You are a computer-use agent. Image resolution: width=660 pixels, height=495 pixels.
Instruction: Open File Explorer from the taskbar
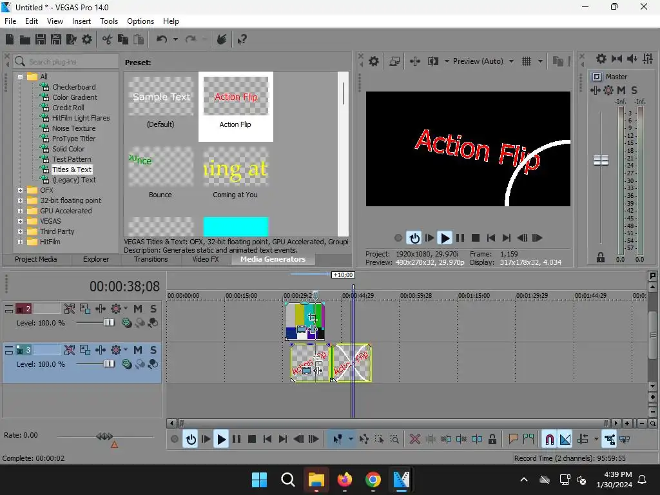pyautogui.click(x=316, y=480)
